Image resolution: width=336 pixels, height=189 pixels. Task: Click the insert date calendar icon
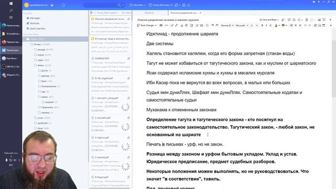coord(161,26)
